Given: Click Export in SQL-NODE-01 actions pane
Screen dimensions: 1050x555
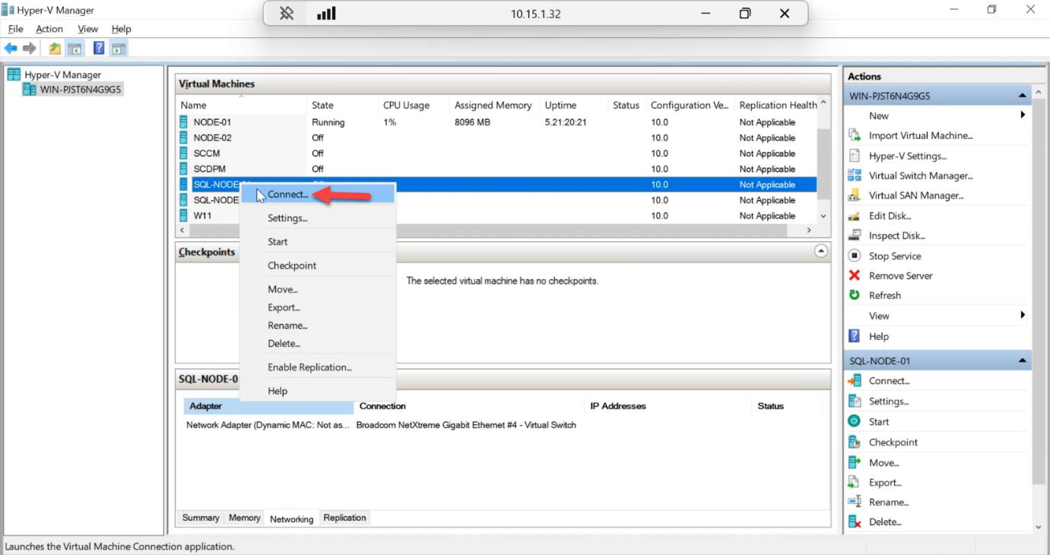Looking at the screenshot, I should (x=885, y=482).
